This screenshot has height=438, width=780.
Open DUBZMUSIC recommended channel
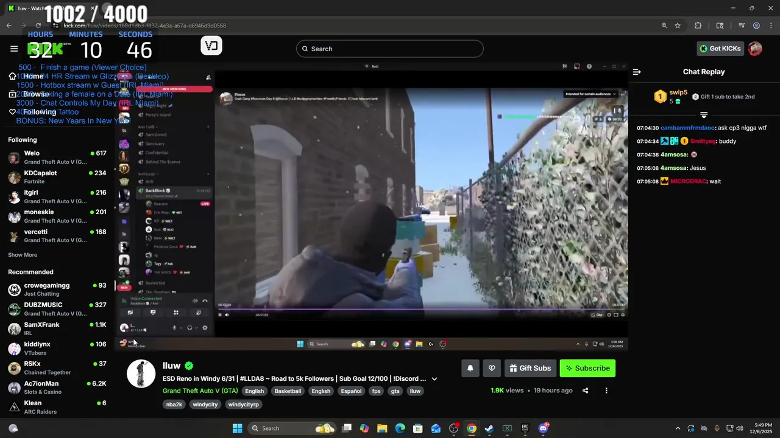click(x=58, y=309)
